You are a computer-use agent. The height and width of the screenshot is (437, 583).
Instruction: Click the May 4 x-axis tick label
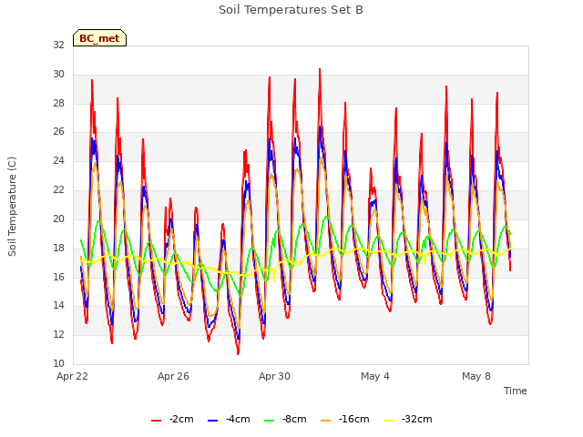375,376
